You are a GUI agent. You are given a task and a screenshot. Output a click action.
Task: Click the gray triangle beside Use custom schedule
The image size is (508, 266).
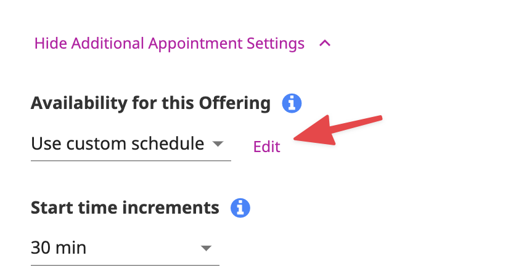tap(218, 143)
